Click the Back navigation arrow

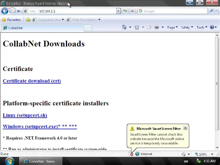[5, 11]
